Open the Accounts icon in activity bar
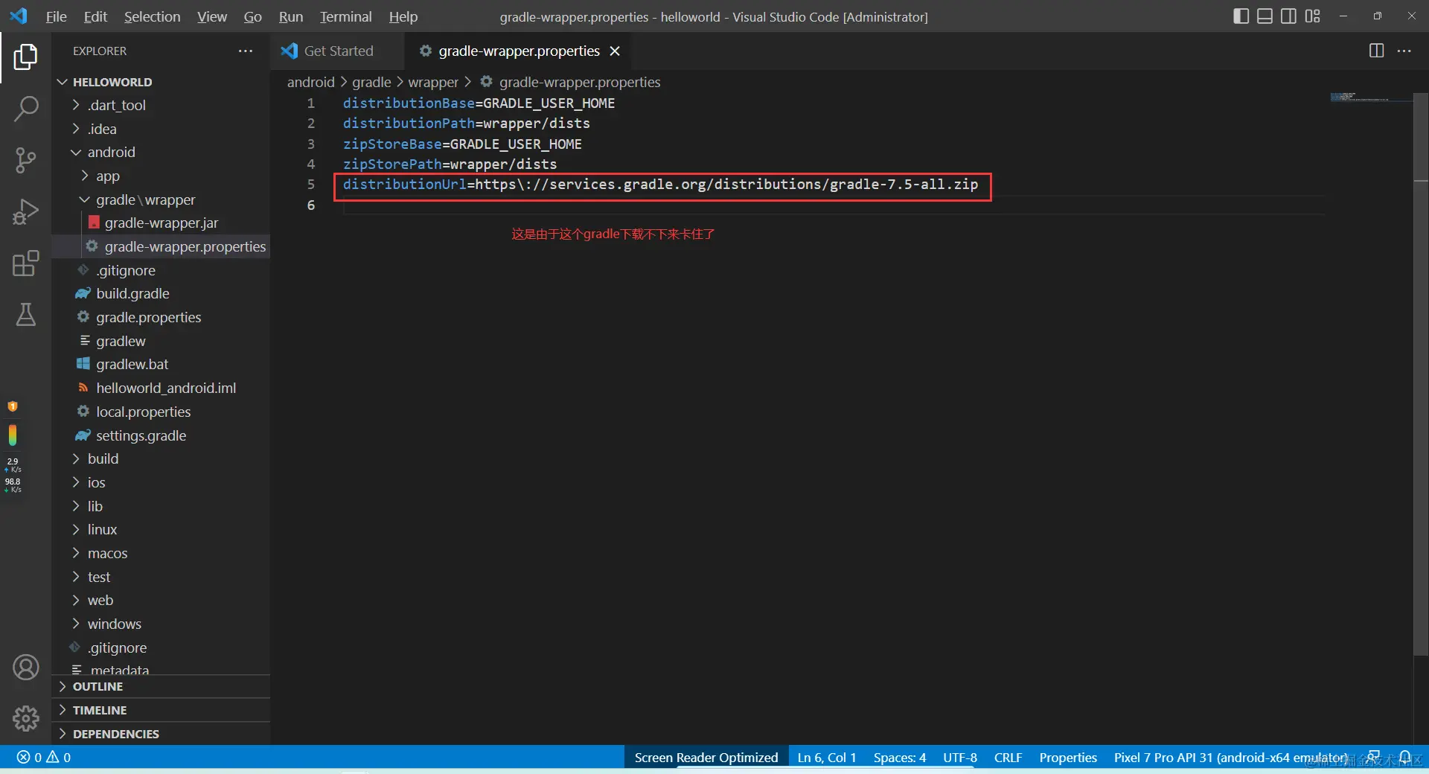Viewport: 1429px width, 774px height. pos(25,668)
